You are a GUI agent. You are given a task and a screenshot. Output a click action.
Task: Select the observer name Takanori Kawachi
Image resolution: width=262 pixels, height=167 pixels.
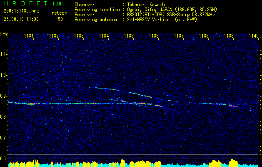coord(147,5)
